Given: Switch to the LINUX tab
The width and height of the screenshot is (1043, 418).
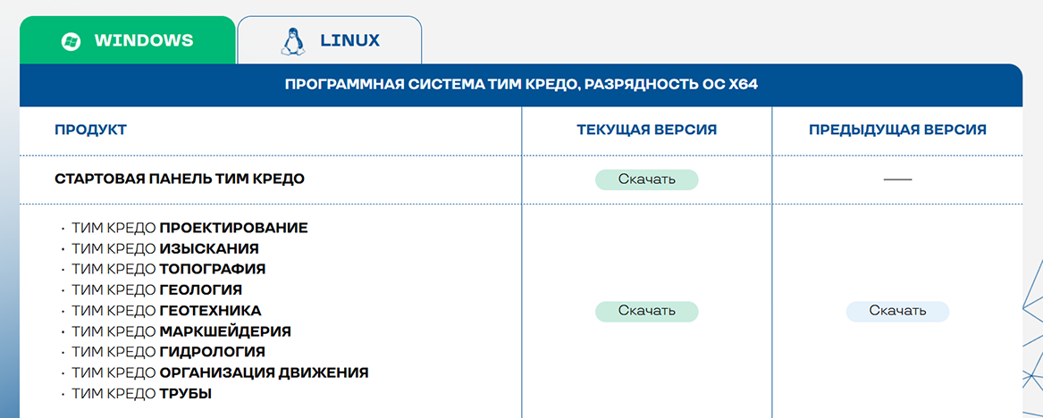Looking at the screenshot, I should point(330,40).
